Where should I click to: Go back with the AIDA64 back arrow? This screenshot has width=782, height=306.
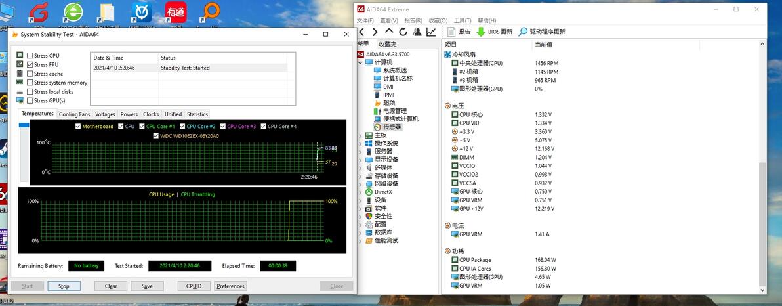click(363, 32)
